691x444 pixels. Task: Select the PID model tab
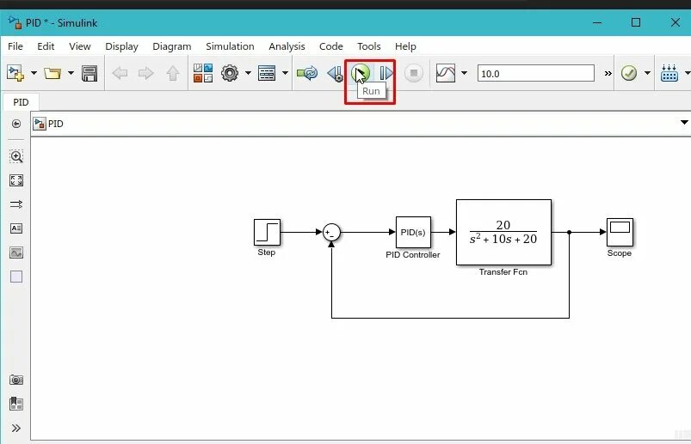[21, 102]
